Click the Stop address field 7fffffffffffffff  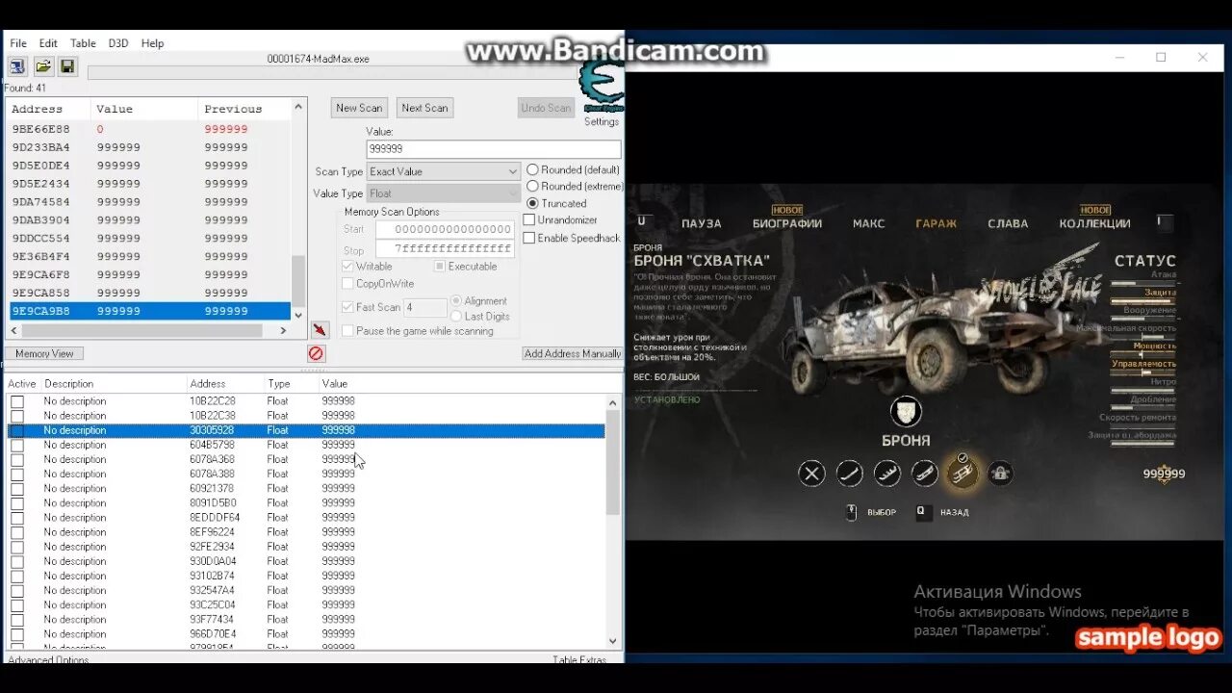445,249
